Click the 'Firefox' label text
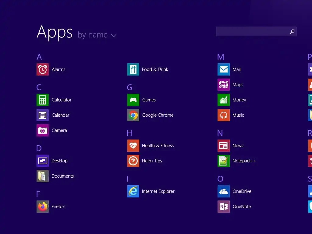The height and width of the screenshot is (234, 312). click(58, 207)
